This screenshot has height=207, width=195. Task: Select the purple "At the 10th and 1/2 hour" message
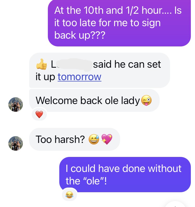pos(119,23)
